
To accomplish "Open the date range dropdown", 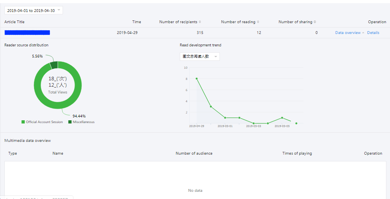I will coord(33,10).
